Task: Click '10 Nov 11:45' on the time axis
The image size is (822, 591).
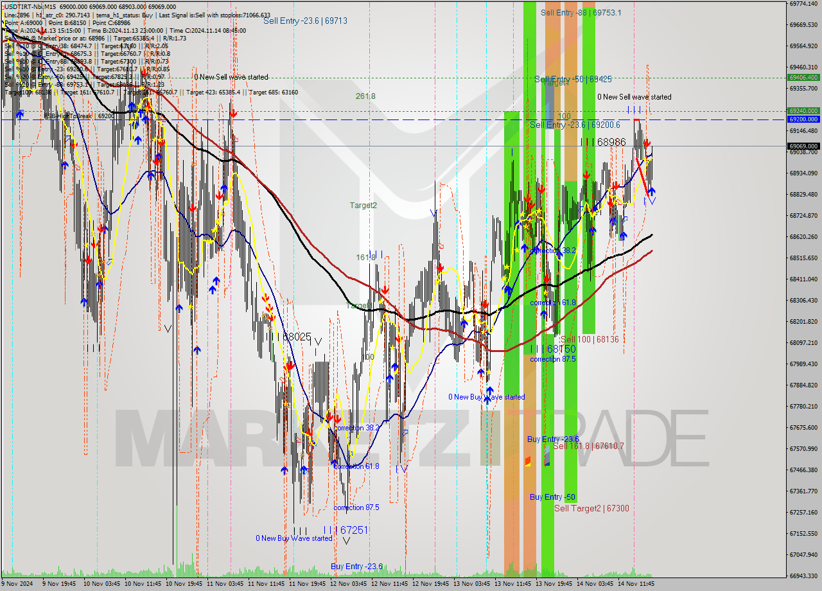Action: tap(143, 585)
